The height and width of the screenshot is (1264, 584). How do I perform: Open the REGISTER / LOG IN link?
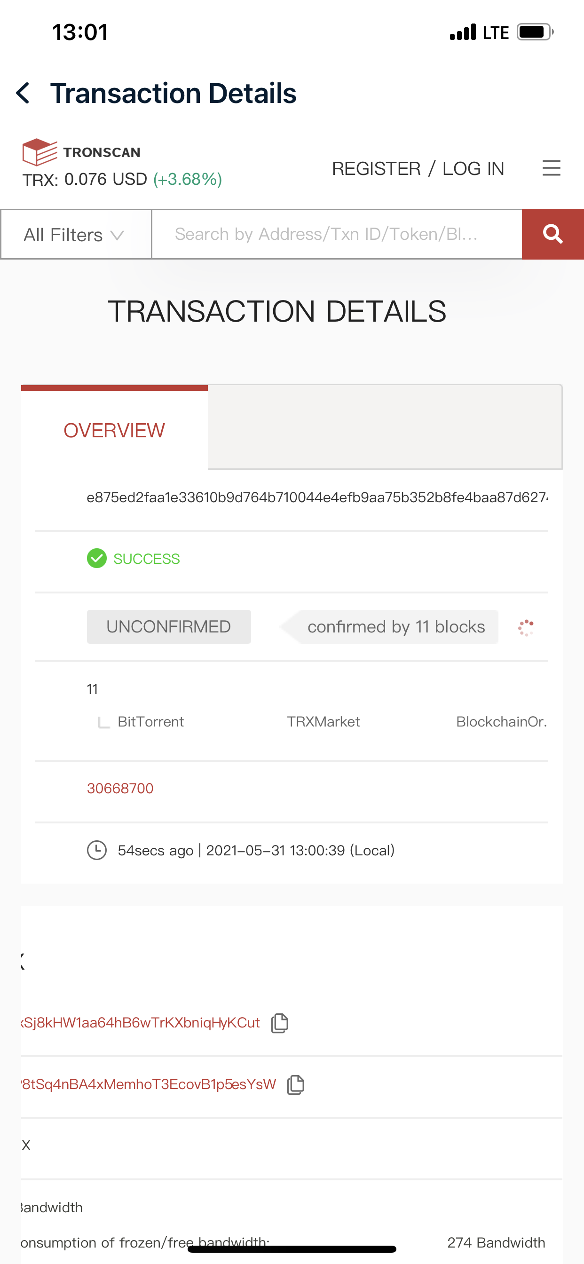pyautogui.click(x=418, y=168)
